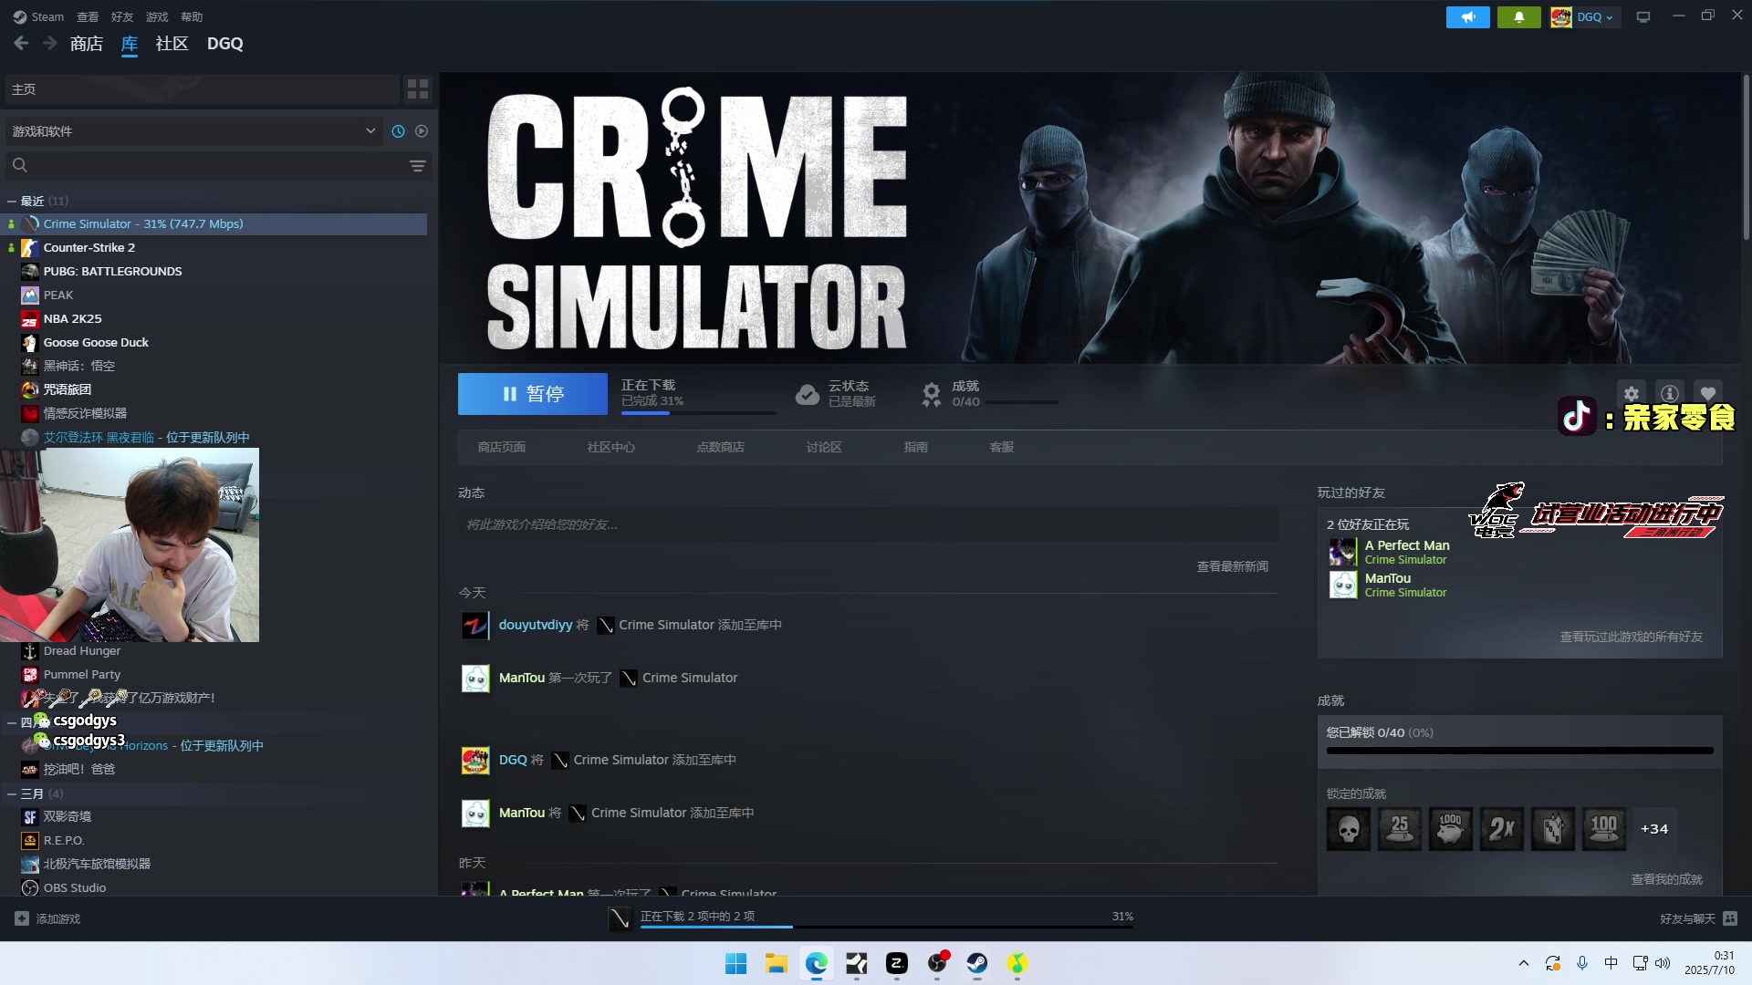Collapse the 三月 section
The height and width of the screenshot is (985, 1752).
12,794
